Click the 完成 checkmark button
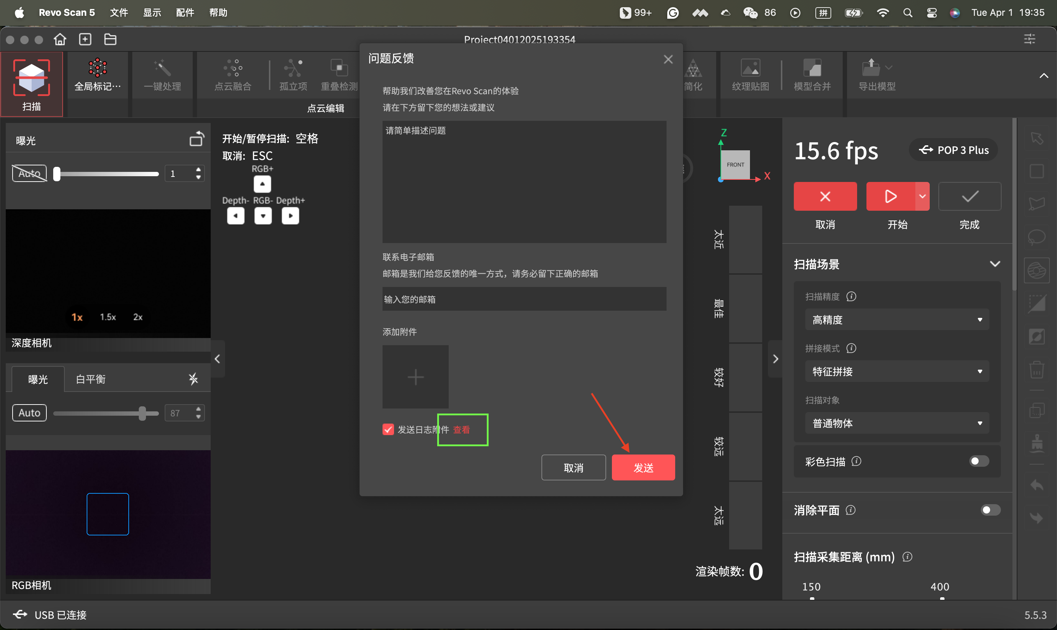 pyautogui.click(x=970, y=196)
